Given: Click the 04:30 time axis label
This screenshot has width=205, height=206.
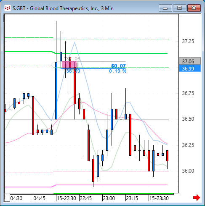Looking at the screenshot, I should pyautogui.click(x=16, y=198).
